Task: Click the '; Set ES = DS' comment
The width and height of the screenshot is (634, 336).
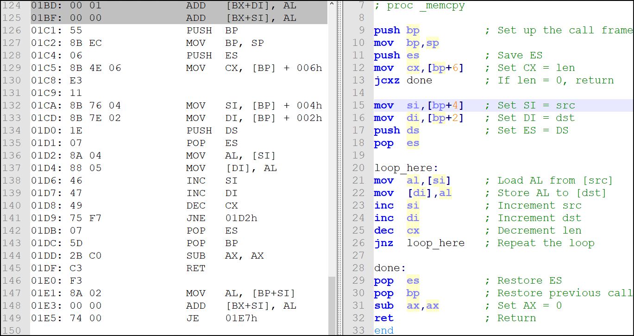Action: 527,131
